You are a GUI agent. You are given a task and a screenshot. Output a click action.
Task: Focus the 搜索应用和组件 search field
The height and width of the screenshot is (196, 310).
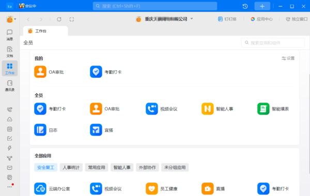[x=273, y=43]
